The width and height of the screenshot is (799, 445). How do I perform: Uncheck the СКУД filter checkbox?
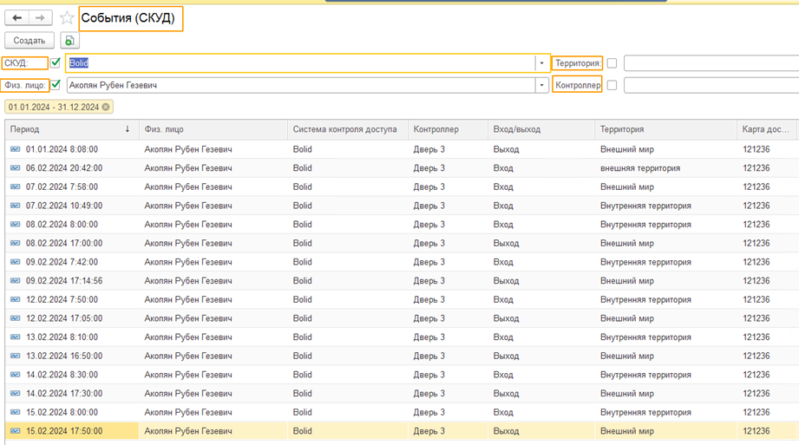click(x=56, y=63)
